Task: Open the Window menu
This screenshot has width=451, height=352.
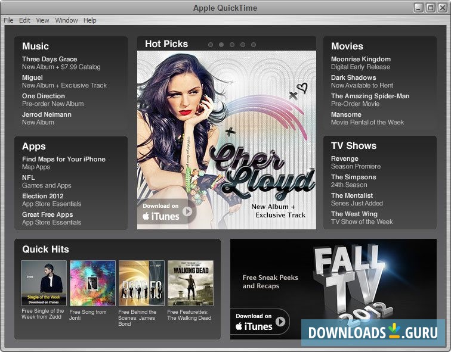Action: coord(66,20)
